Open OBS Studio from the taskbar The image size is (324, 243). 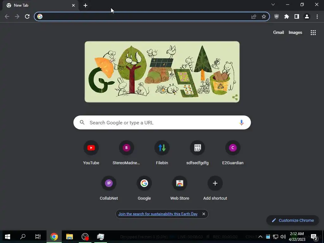tap(85, 237)
